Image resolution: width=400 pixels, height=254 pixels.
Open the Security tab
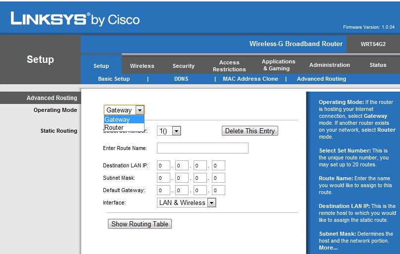pyautogui.click(x=184, y=66)
